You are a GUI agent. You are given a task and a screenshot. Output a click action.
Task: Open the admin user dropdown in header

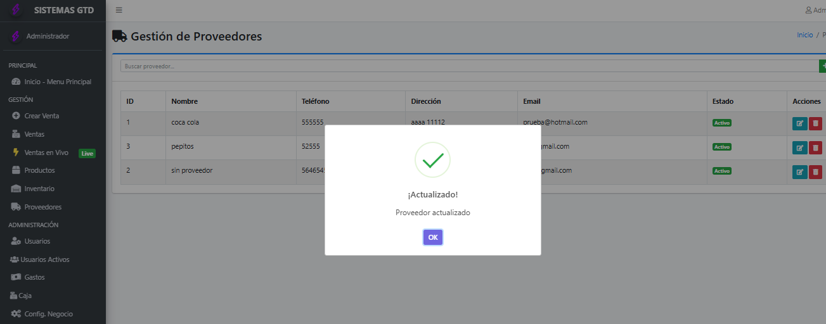point(815,10)
